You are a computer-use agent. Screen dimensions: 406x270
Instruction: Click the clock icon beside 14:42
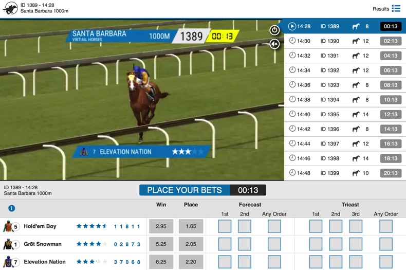(292, 129)
